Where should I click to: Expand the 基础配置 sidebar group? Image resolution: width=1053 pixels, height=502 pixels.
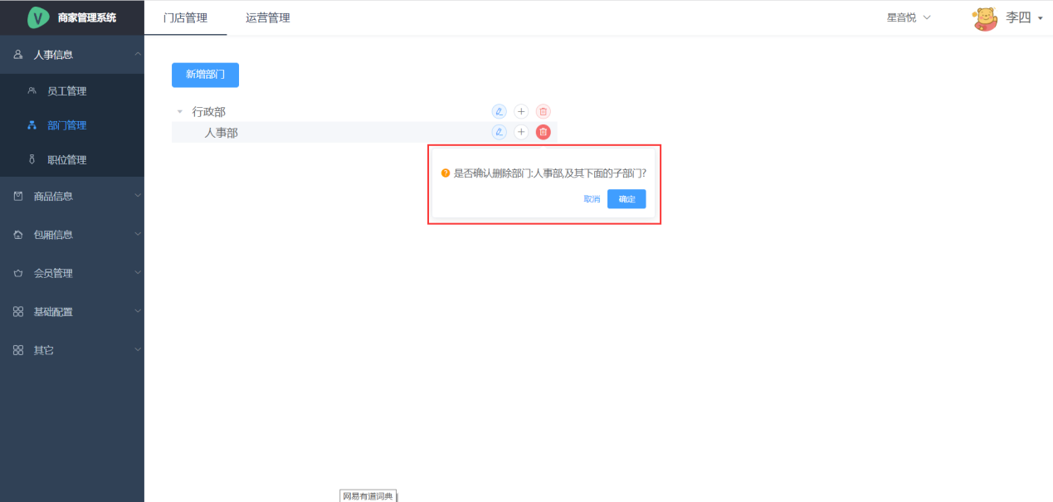click(138, 312)
